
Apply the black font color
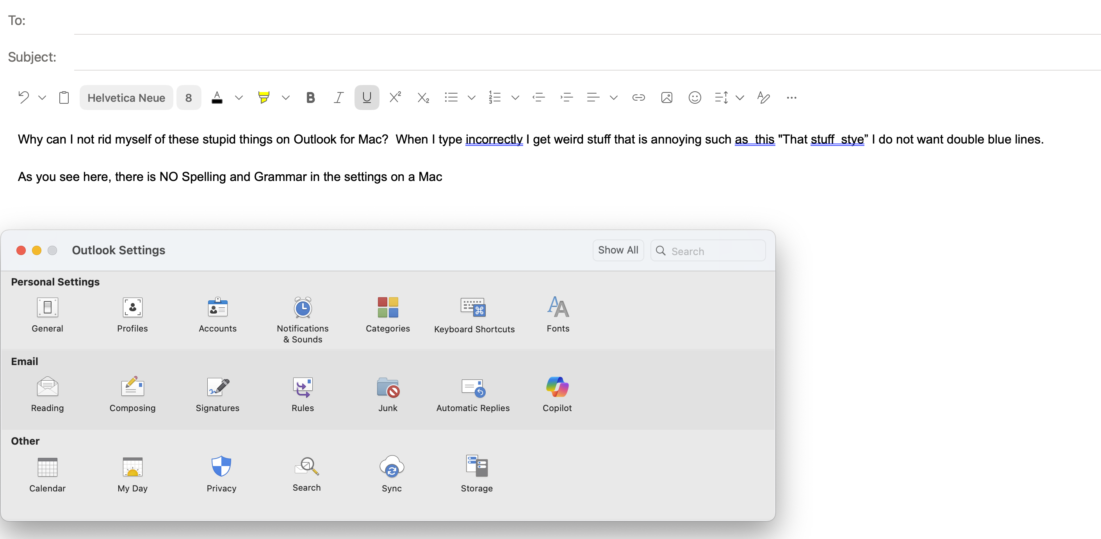(217, 98)
